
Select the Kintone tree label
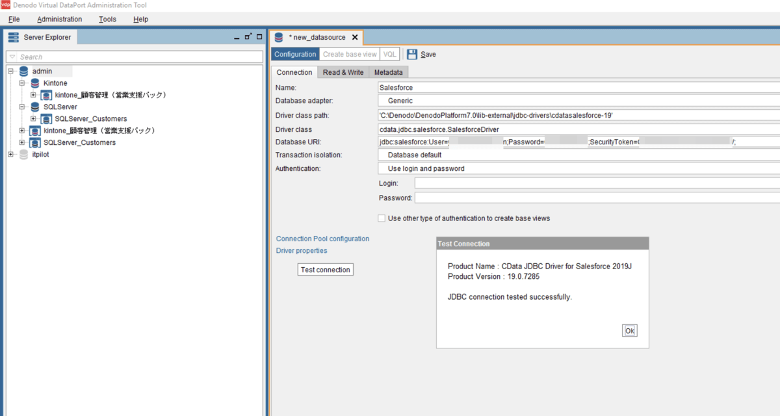tap(55, 83)
